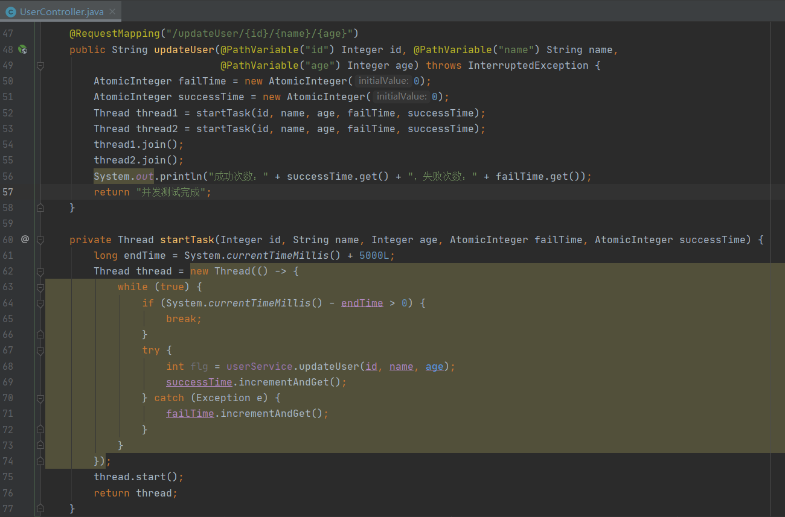This screenshot has height=517, width=785.
Task: Click the fold end marker at line 77
Action: click(x=40, y=509)
